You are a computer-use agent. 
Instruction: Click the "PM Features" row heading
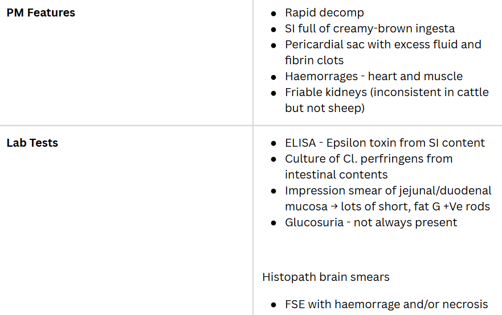coord(40,13)
